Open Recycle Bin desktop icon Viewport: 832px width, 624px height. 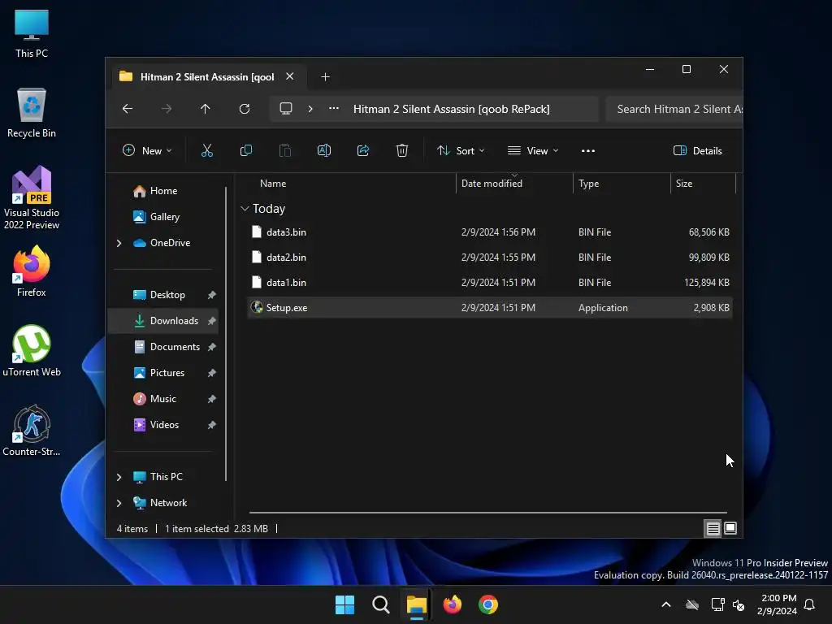pos(32,113)
